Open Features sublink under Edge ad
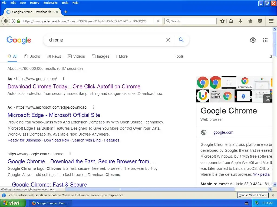This screenshot has width=277, height=207. click(111, 140)
